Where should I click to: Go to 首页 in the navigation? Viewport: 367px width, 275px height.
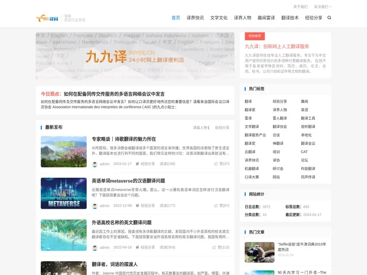click(176, 18)
